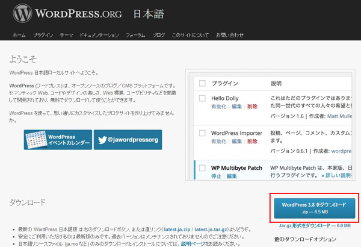
Task: Click the wordpress author link for Importer
Action: [341, 151]
